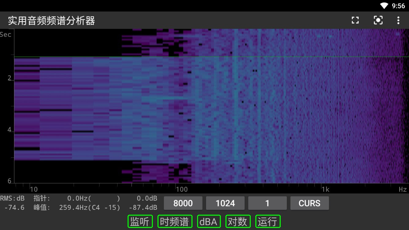409x230 pixels.
Task: Tap the CURS cursor button
Action: [x=310, y=203]
